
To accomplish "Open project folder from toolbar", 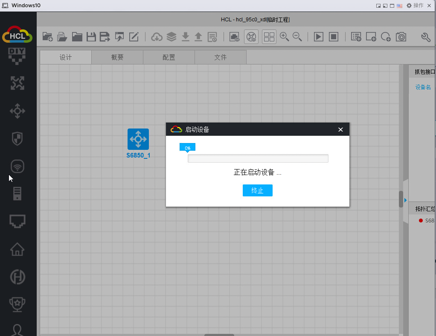I will 77,37.
